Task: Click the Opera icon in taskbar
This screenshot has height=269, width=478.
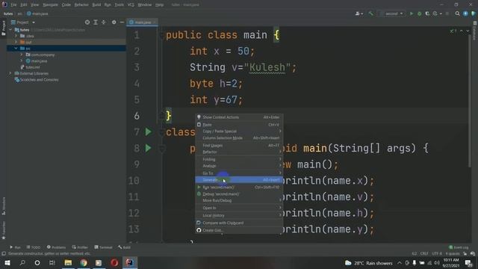Action: click(x=114, y=262)
